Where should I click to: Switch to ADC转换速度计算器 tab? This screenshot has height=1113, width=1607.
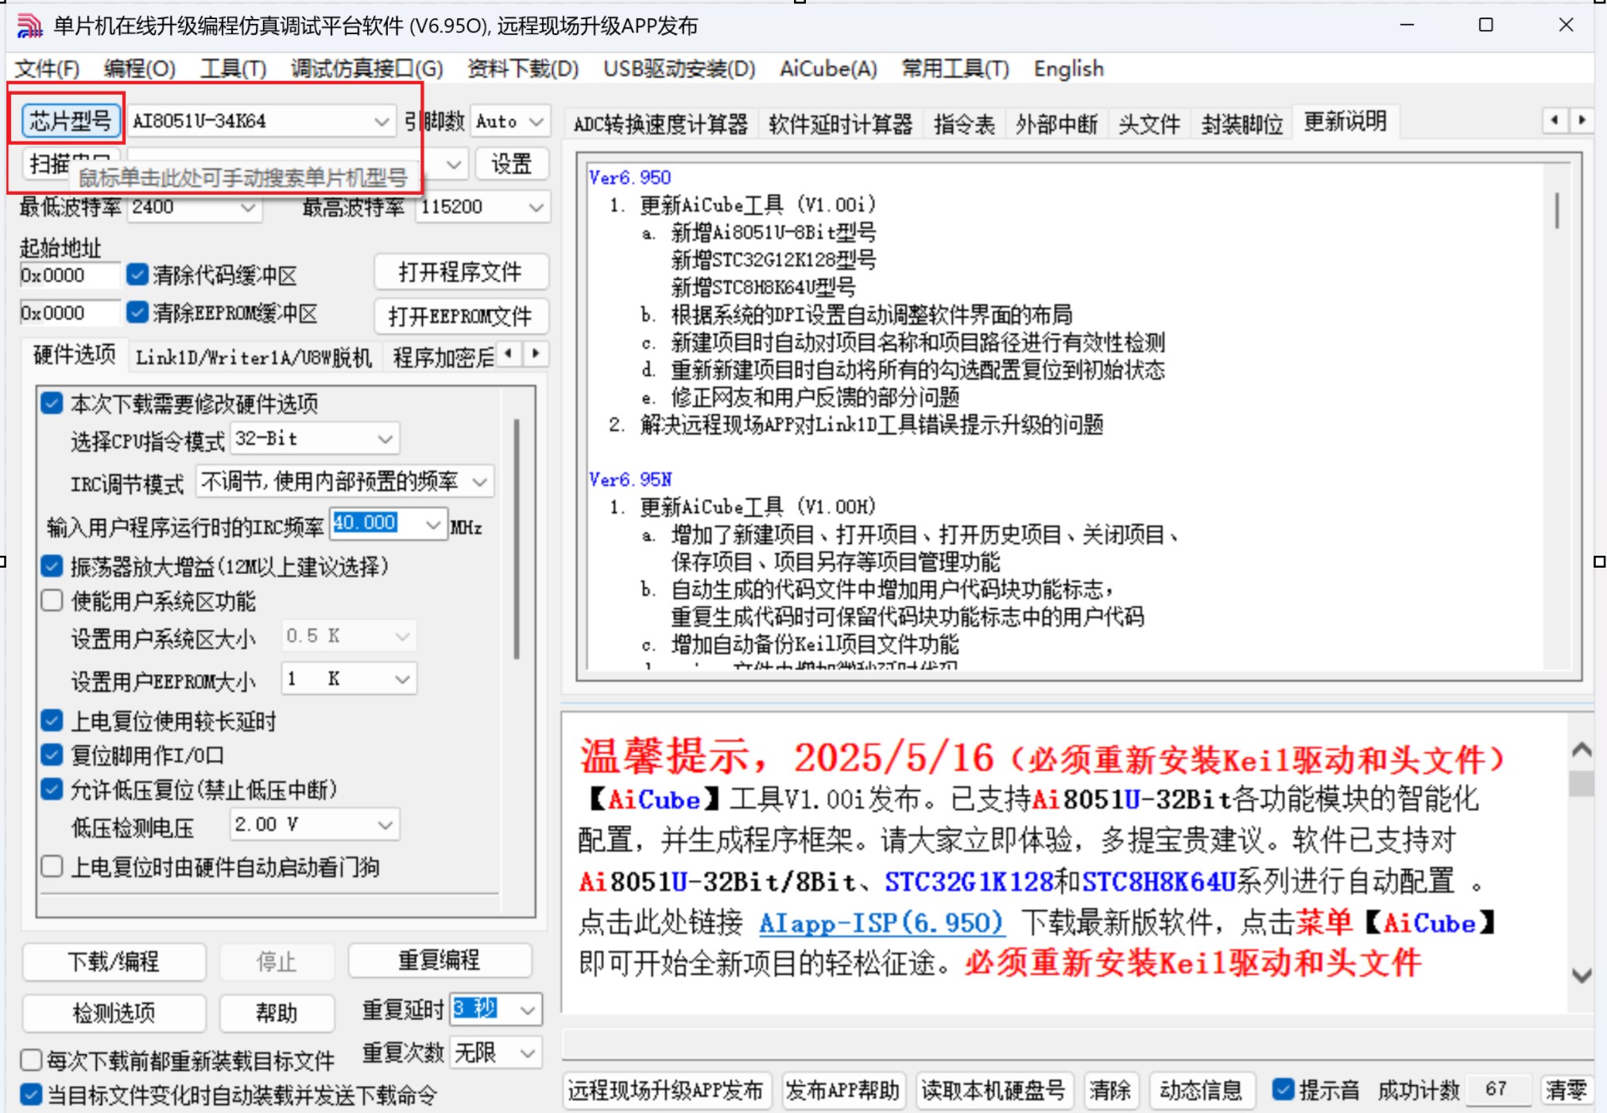coord(660,124)
